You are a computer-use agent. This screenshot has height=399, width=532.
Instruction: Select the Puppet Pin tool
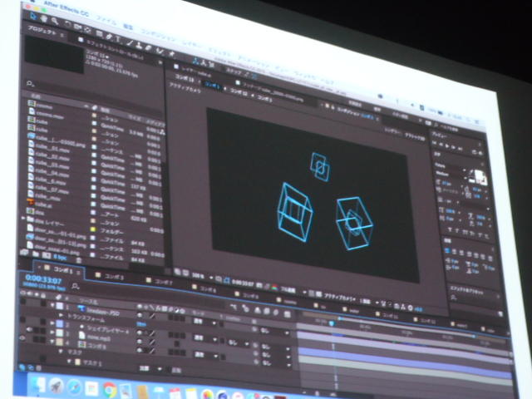(x=171, y=53)
